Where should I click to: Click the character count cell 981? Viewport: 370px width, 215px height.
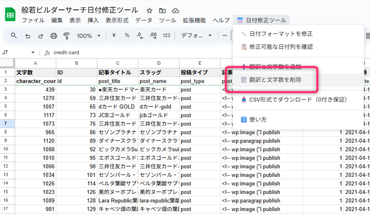pyautogui.click(x=35, y=209)
